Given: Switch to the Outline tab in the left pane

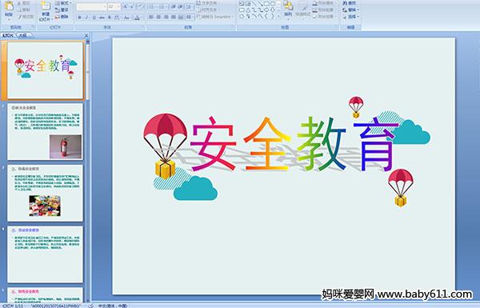Looking at the screenshot, I should pyautogui.click(x=23, y=35).
